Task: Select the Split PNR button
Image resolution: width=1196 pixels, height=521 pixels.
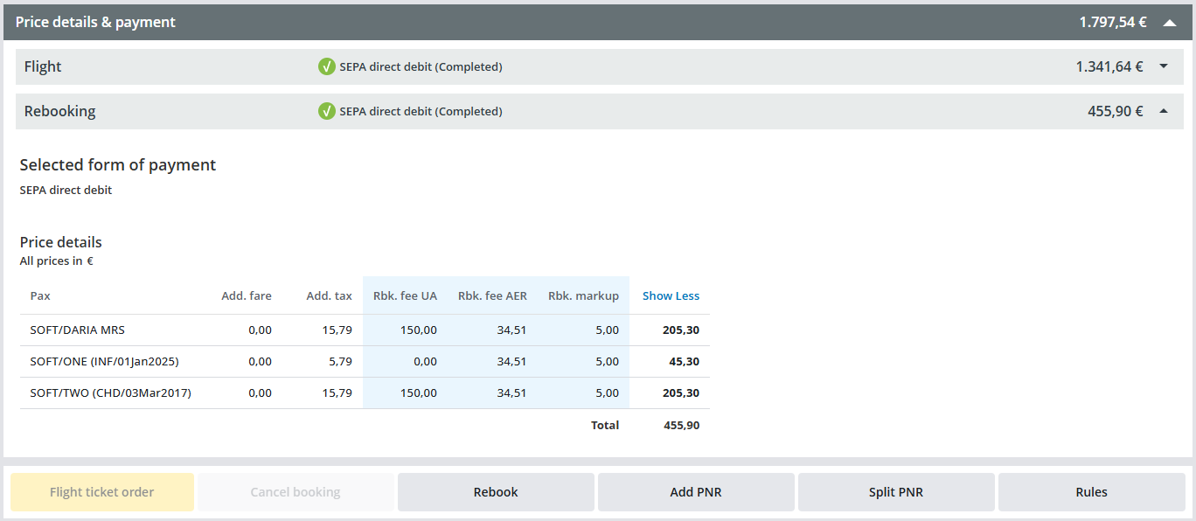Action: (896, 492)
